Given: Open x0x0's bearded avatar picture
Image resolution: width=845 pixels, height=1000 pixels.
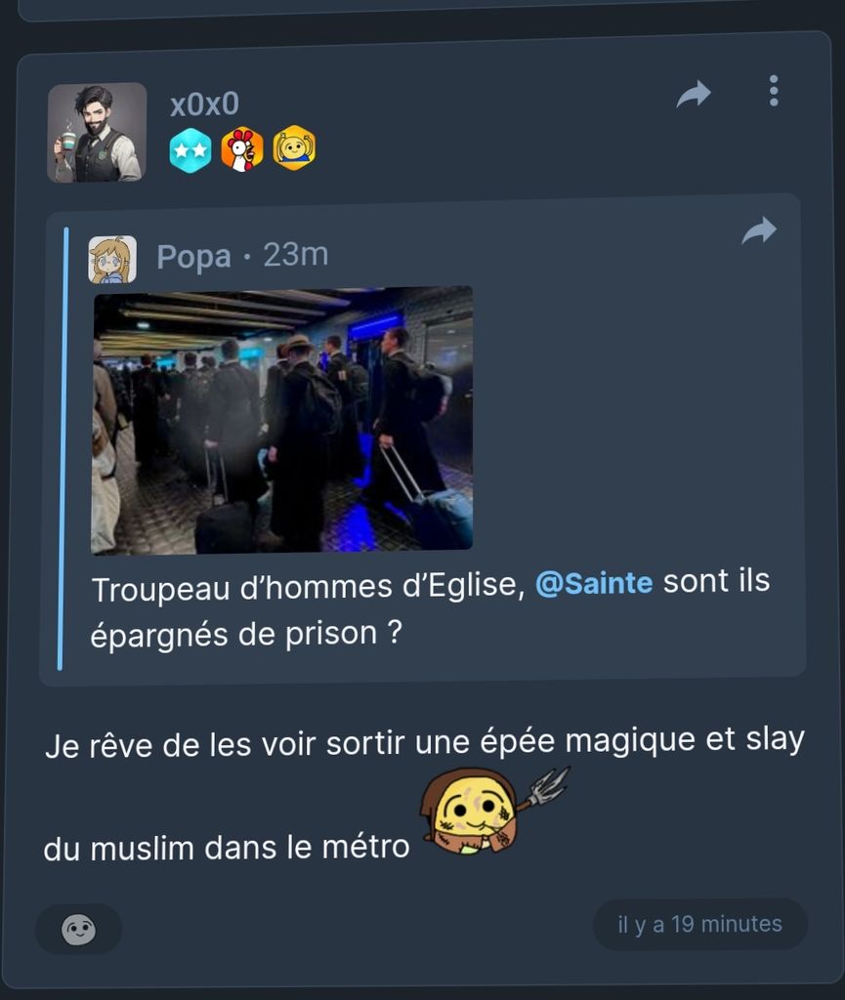Looking at the screenshot, I should pos(97,133).
